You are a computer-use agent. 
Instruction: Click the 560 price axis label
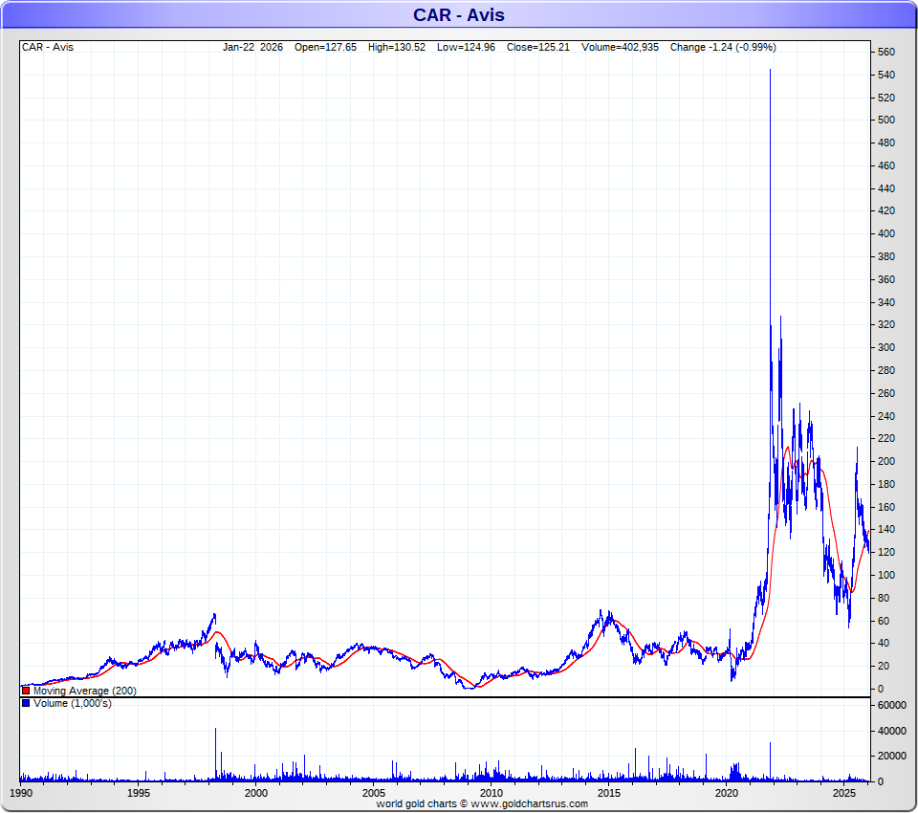click(886, 52)
